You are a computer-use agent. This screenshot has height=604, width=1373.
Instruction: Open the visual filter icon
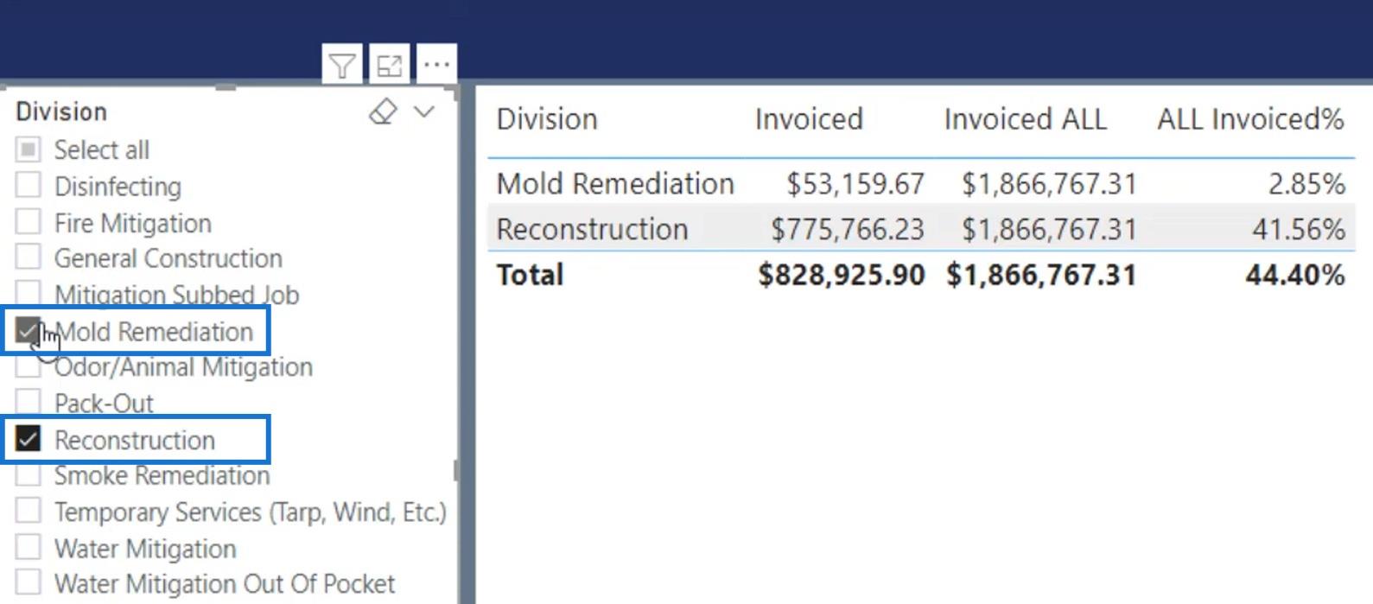[x=342, y=65]
